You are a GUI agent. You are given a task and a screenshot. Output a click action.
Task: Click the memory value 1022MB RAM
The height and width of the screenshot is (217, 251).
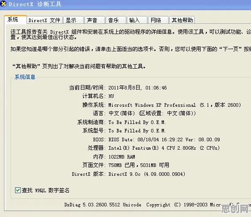pyautogui.click(x=122, y=157)
